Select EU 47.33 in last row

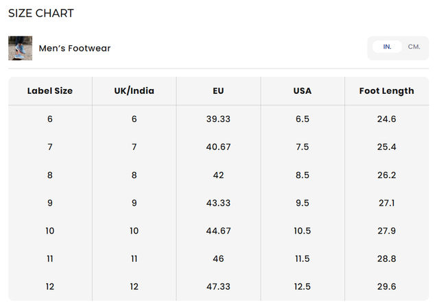[x=218, y=286]
